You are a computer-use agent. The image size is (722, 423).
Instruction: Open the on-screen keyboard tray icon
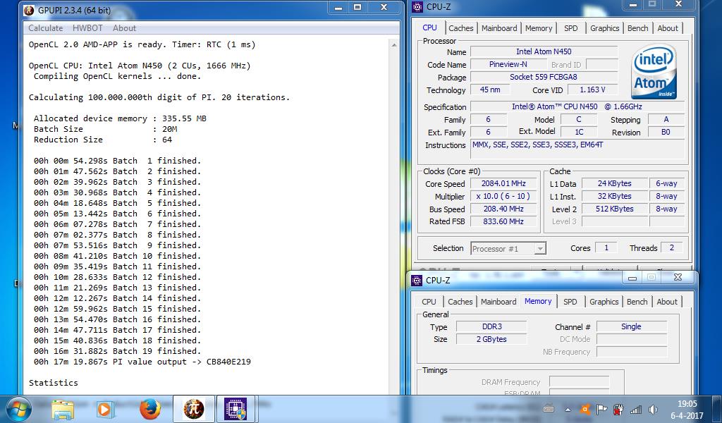(x=549, y=409)
